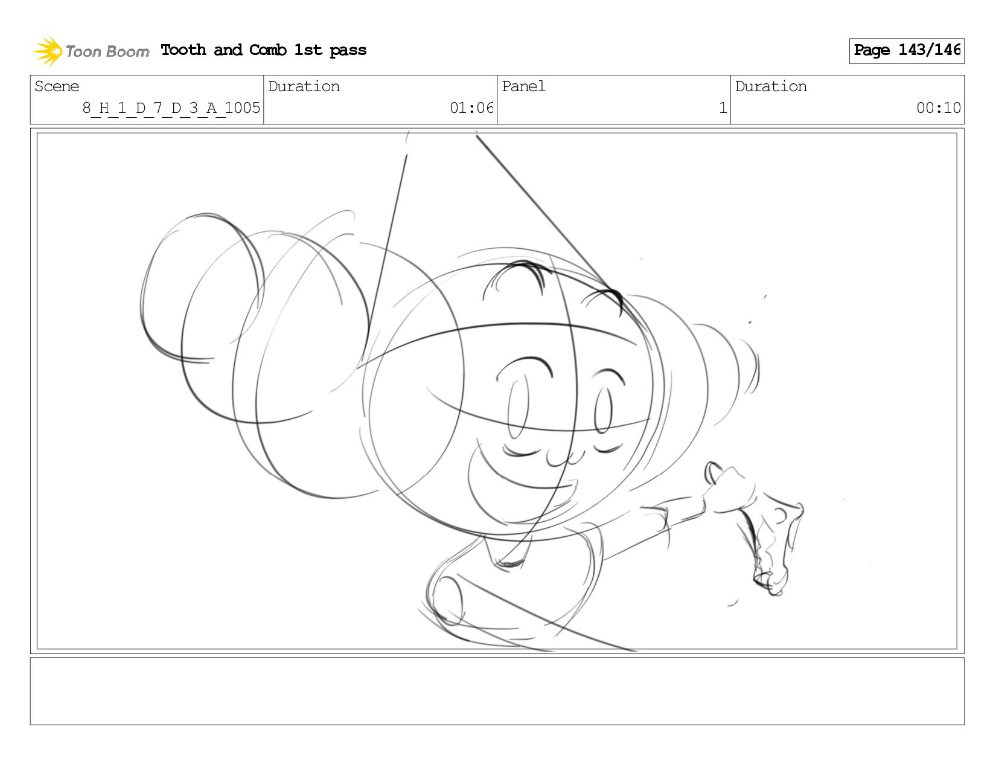
Task: Click the Toon Boom logo
Action: pos(91,51)
